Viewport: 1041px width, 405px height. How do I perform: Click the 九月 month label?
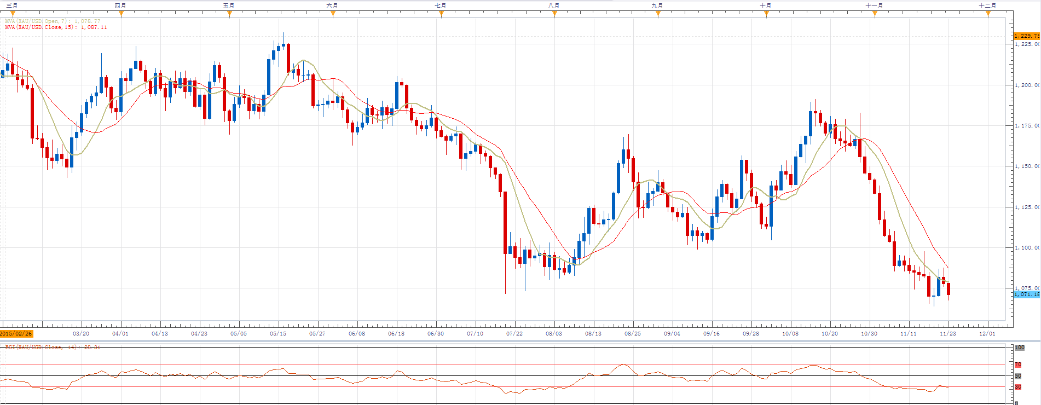tap(657, 5)
